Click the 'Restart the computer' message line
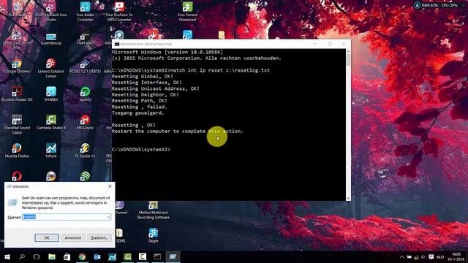468x263 pixels. tap(177, 131)
